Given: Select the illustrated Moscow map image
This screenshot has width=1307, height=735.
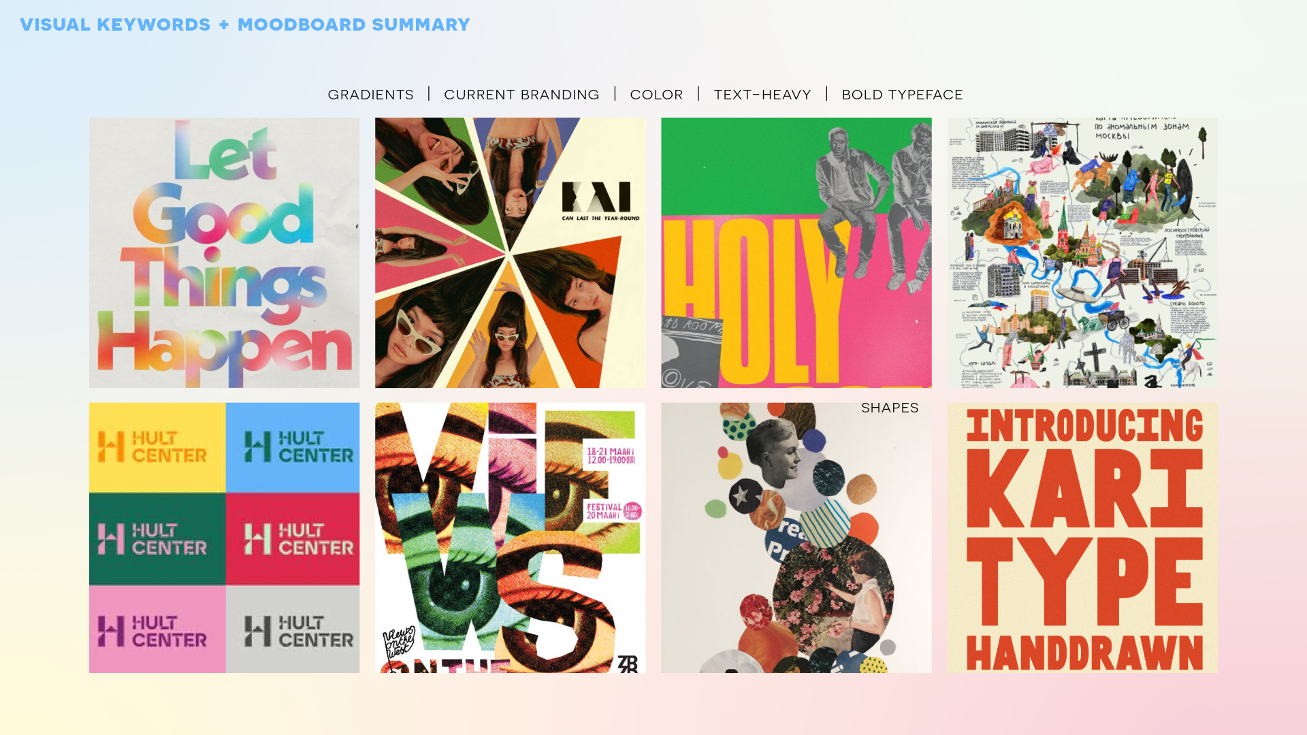Looking at the screenshot, I should pyautogui.click(x=1082, y=252).
